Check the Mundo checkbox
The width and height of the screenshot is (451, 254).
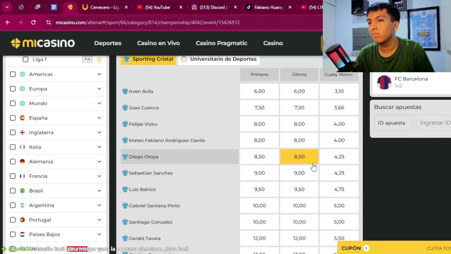tap(13, 103)
